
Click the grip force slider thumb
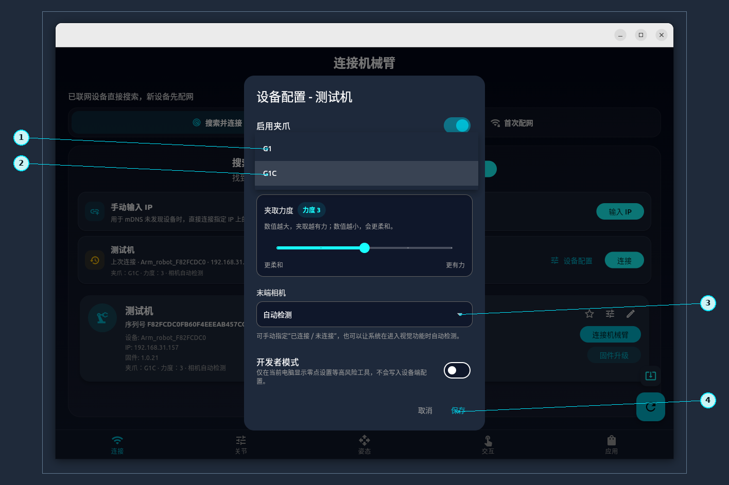[364, 248]
